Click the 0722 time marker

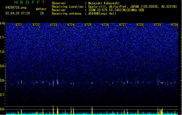(36, 25)
